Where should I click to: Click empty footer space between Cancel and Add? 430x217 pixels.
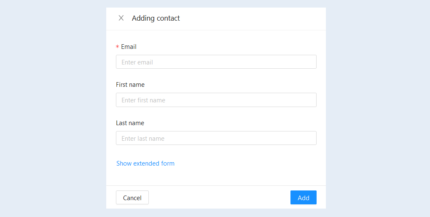219,198
